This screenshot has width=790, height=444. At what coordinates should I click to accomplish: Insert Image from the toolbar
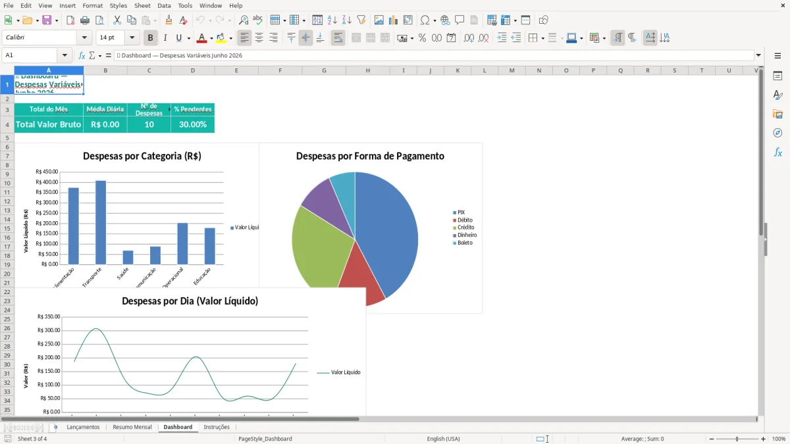(x=379, y=20)
